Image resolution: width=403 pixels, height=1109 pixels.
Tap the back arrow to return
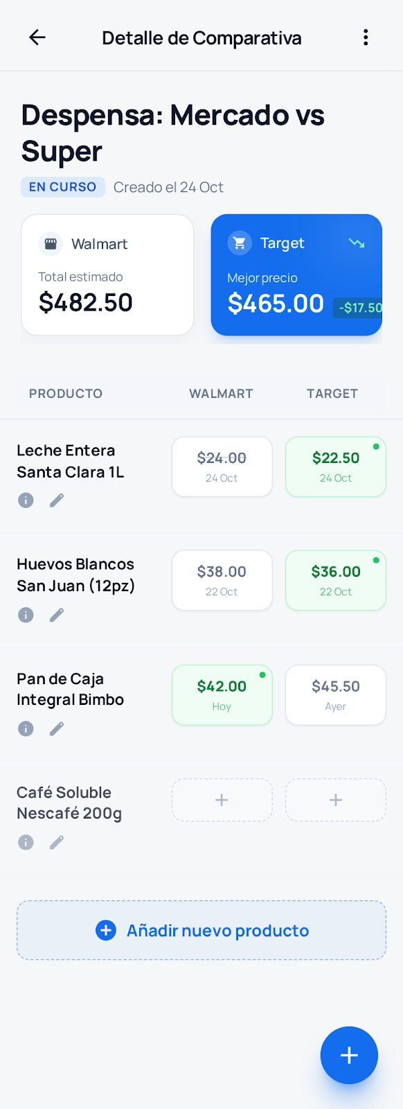pyautogui.click(x=37, y=37)
